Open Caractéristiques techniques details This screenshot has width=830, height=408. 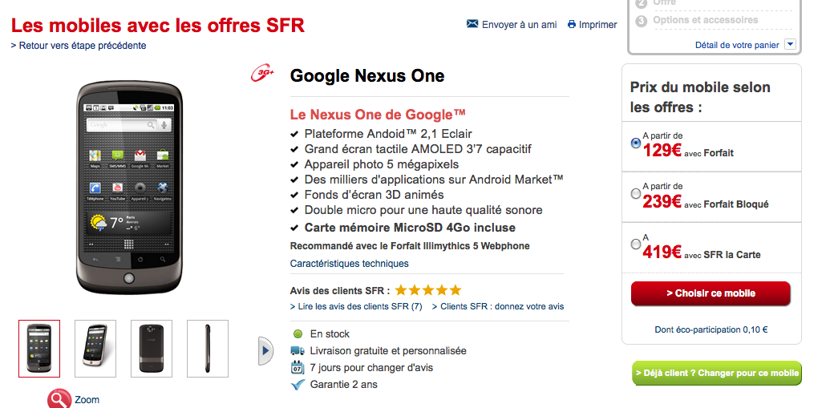coord(349,264)
